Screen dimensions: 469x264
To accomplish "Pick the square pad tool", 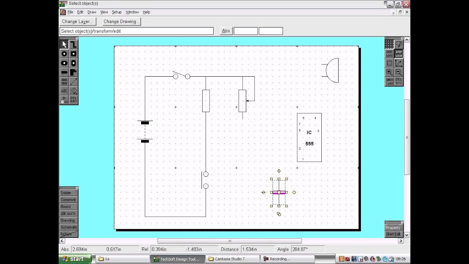I will [x=73, y=54].
